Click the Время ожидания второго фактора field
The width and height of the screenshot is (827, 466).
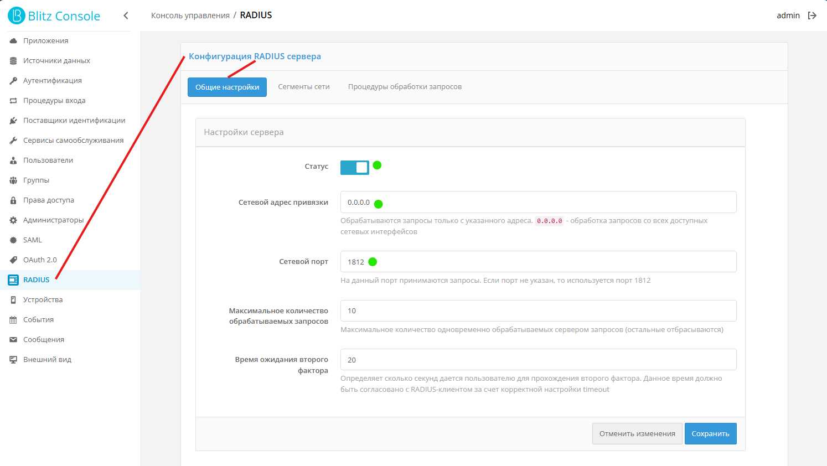pos(538,360)
